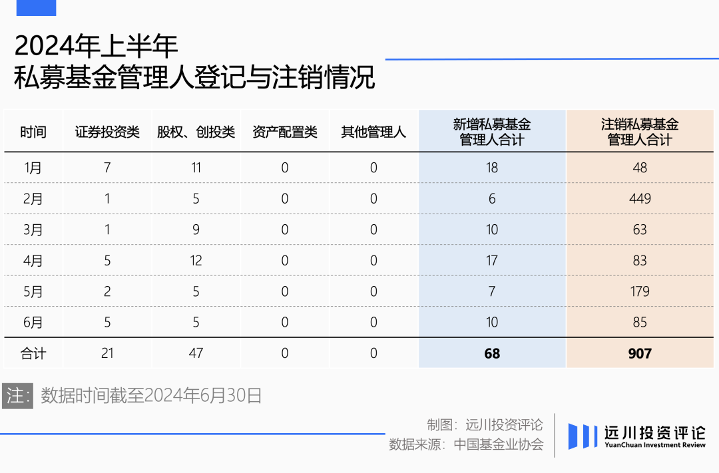Click the equity total "47" in 合计 row
Screen dimensions: 719x473
pyautogui.click(x=196, y=353)
